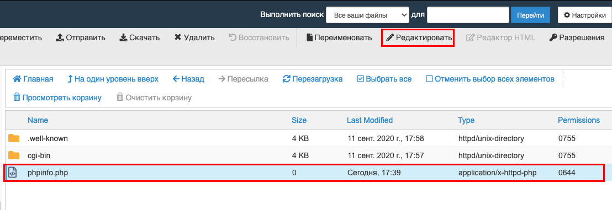This screenshot has width=612, height=210.
Task: Click the Delete (Удалить) X icon
Action: [178, 38]
